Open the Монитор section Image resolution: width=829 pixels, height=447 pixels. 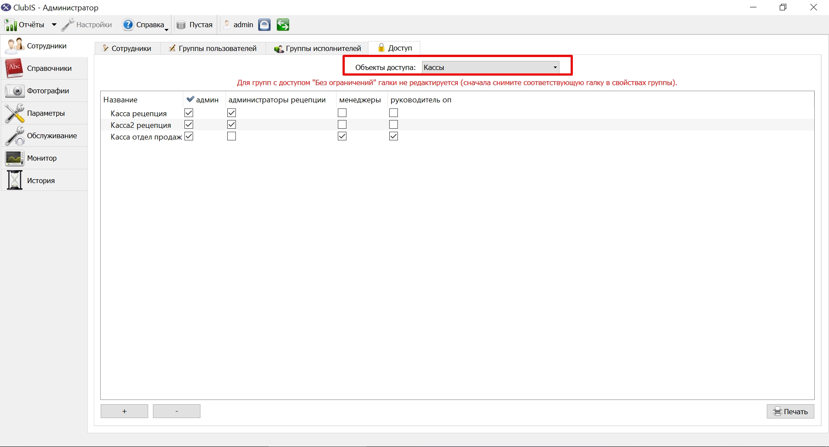point(44,158)
